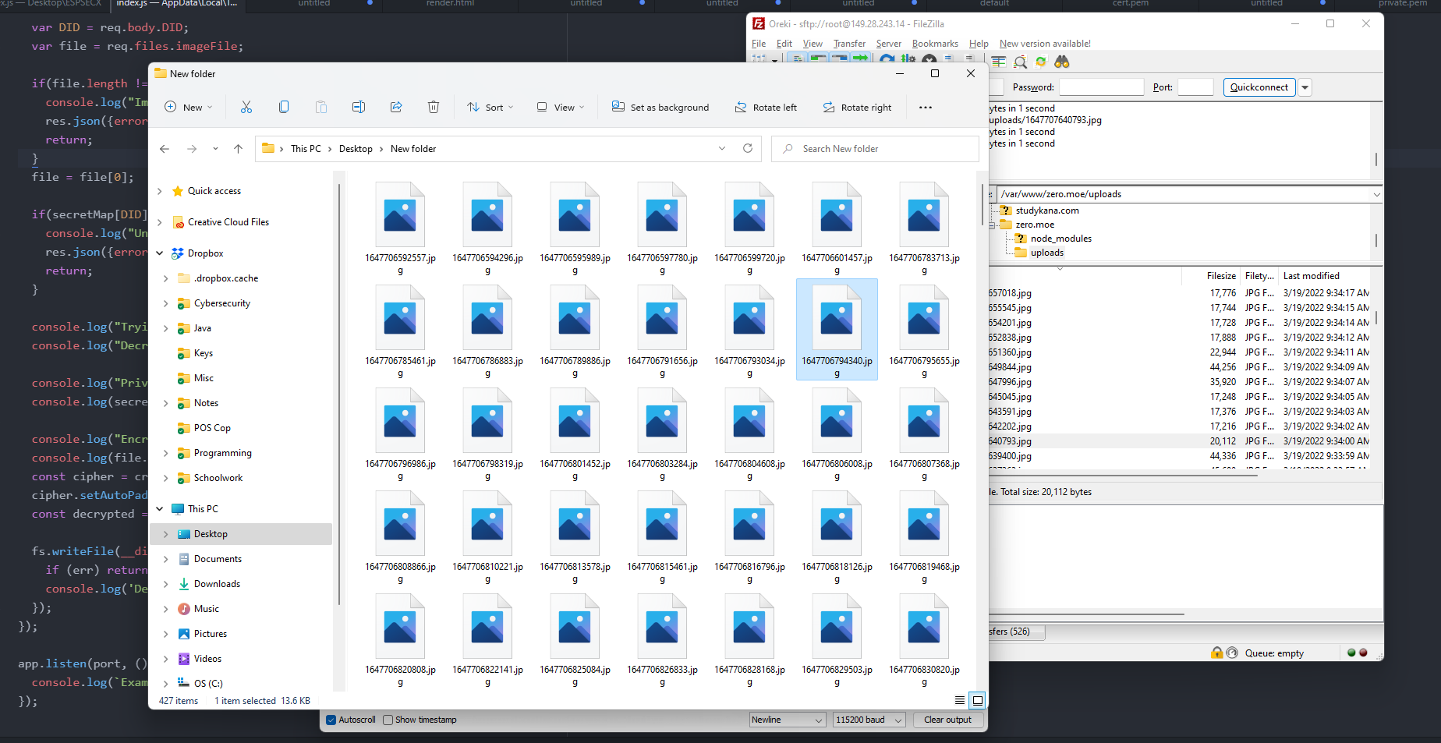Collapse the This PC tree node
Viewport: 1441px width, 743px height.
pos(160,509)
